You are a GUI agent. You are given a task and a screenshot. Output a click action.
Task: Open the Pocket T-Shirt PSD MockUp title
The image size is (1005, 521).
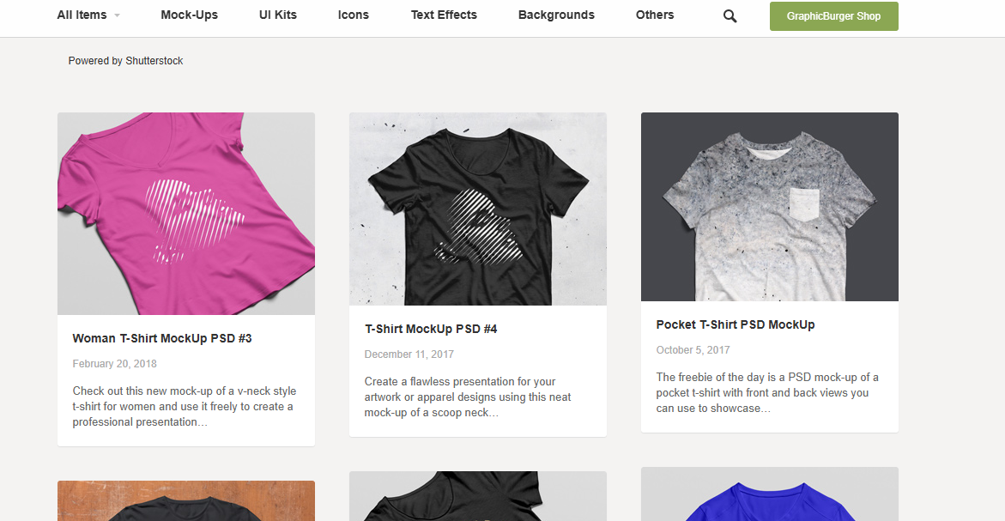736,324
